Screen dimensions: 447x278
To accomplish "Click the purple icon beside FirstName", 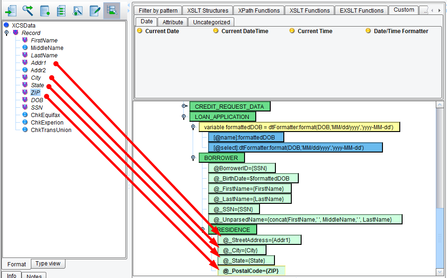I will 25,40.
